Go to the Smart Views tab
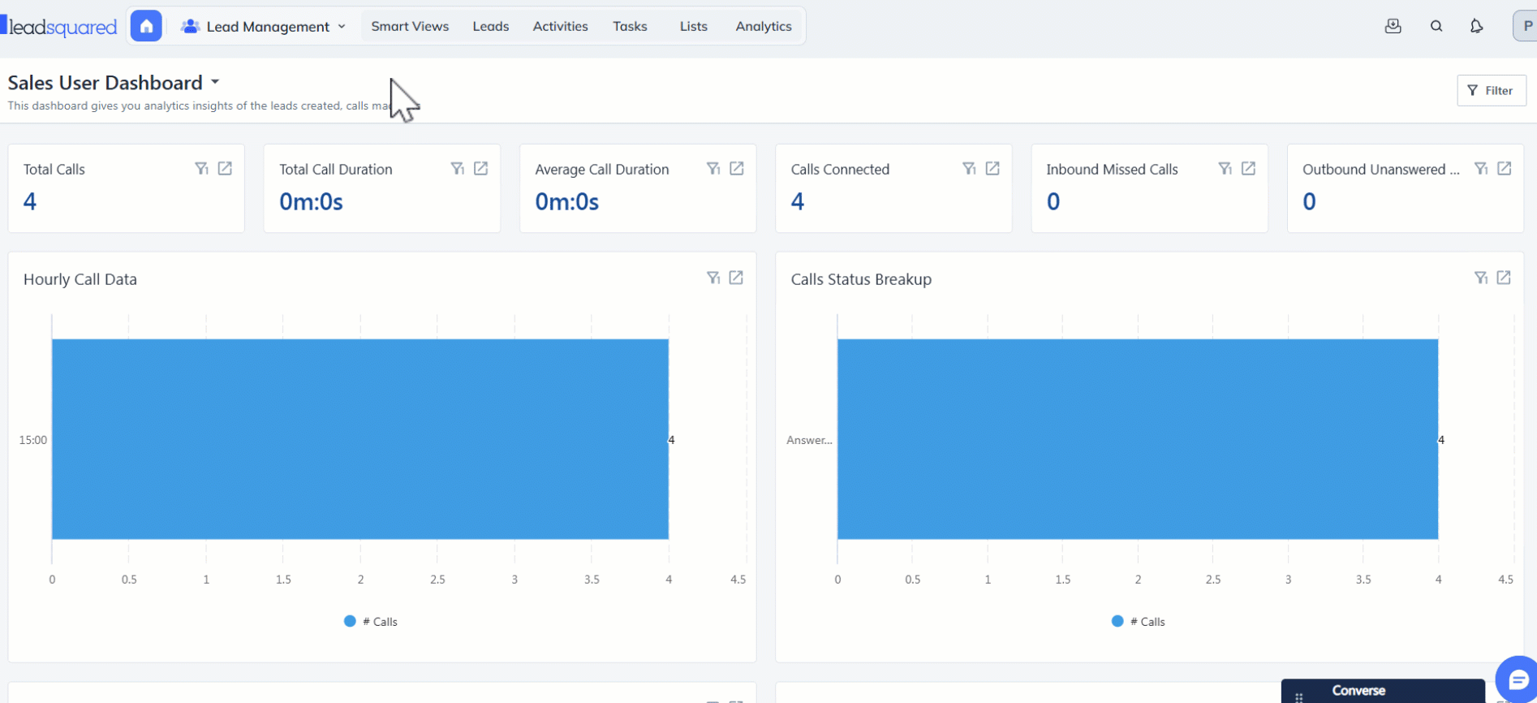The width and height of the screenshot is (1537, 703). (410, 26)
